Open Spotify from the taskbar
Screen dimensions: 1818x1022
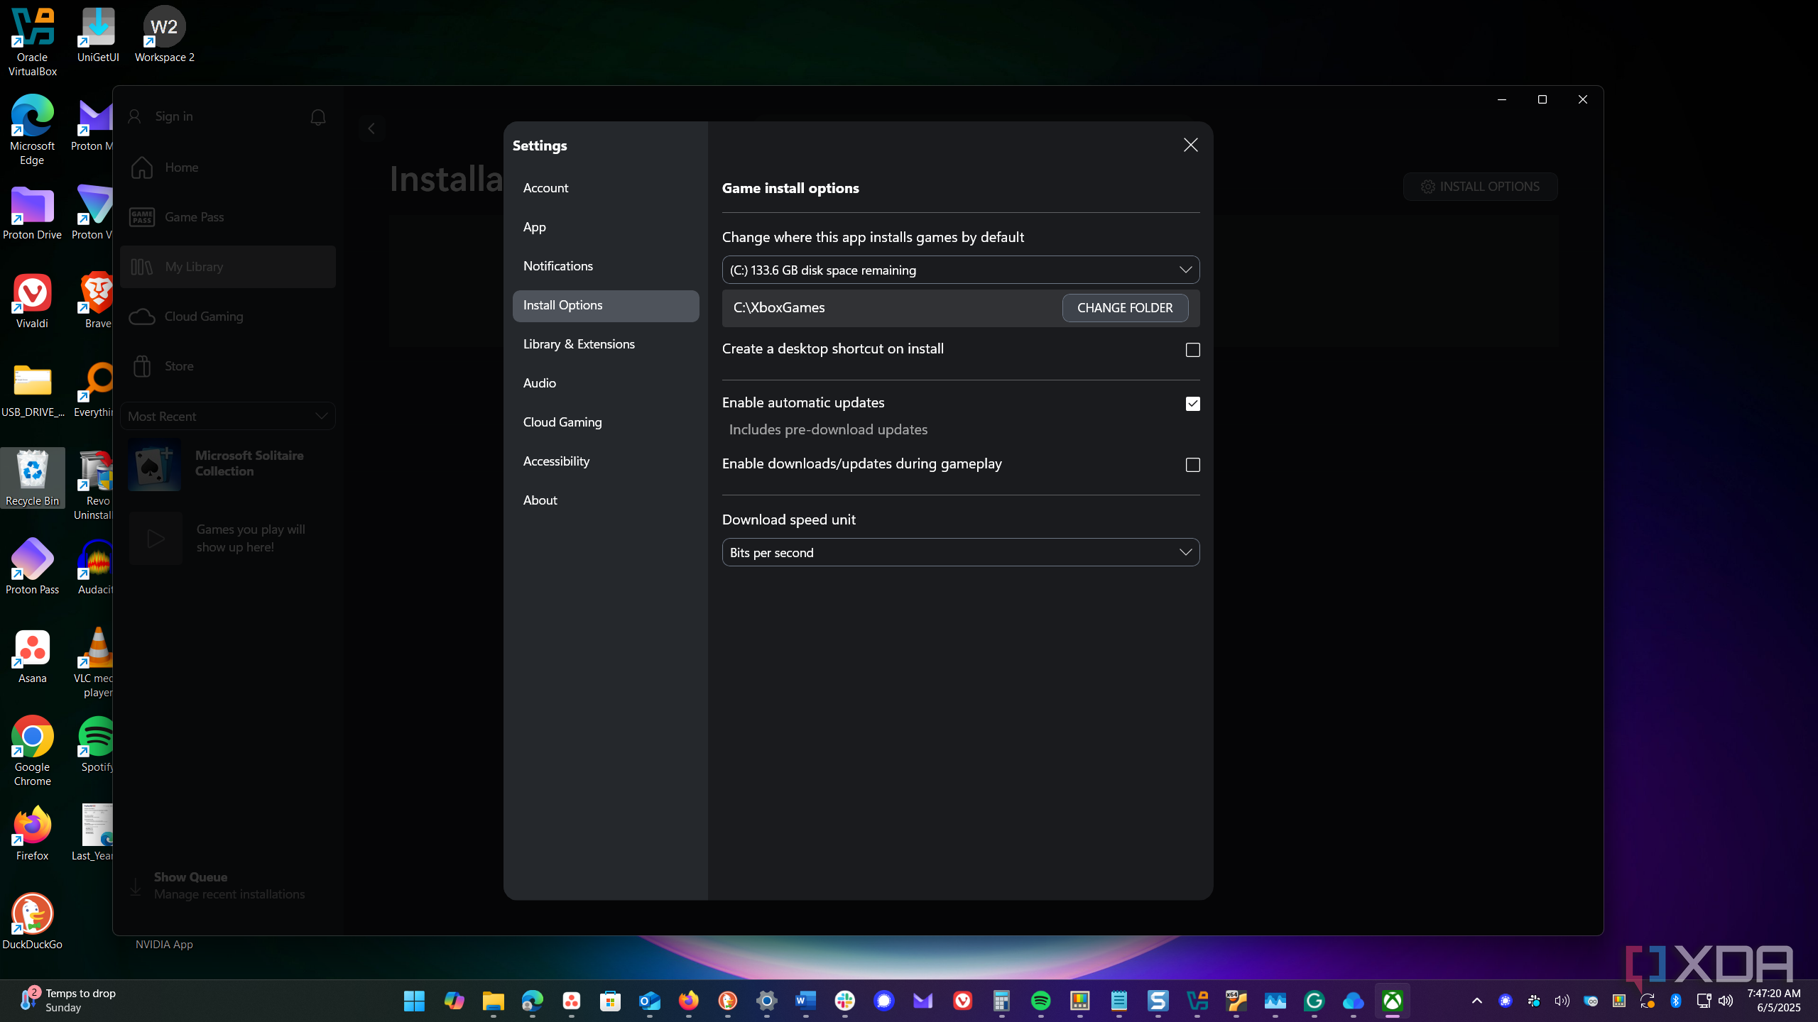[1041, 1001]
